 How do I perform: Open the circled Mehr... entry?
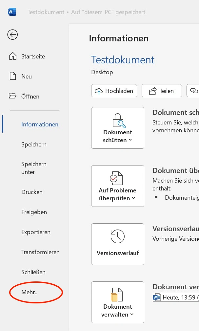pyautogui.click(x=30, y=292)
